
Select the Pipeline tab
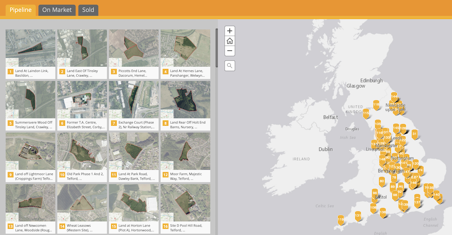pyautogui.click(x=20, y=10)
